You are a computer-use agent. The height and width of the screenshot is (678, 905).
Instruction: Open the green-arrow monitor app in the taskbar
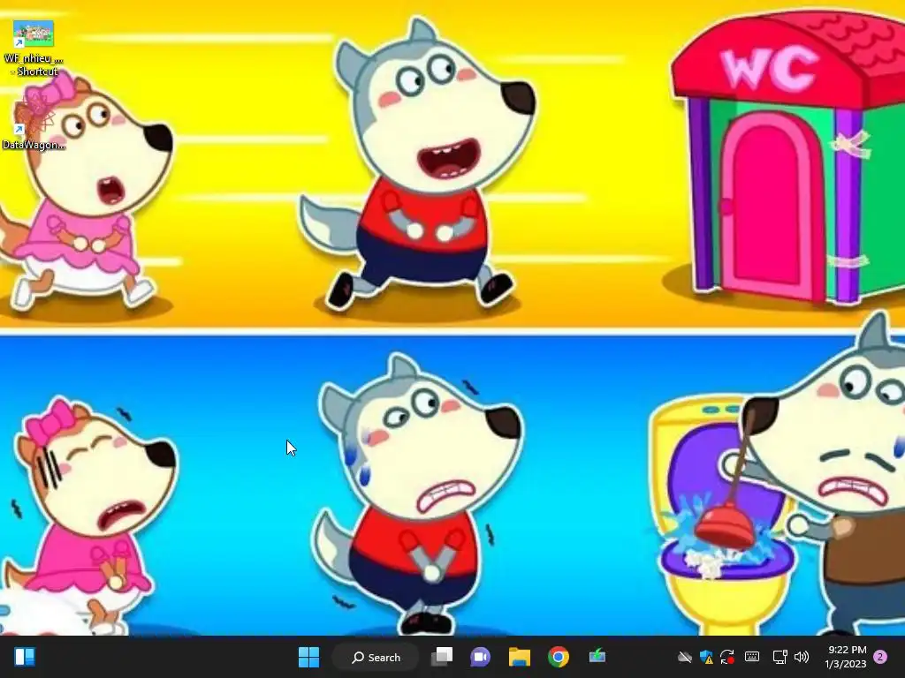[x=597, y=656]
